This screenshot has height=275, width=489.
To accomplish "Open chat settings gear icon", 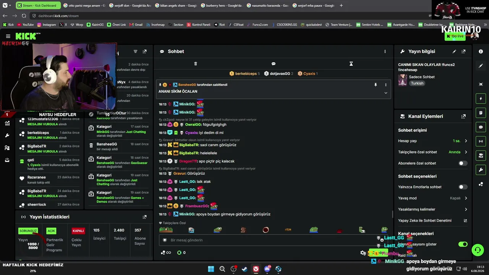I will 363,253.
